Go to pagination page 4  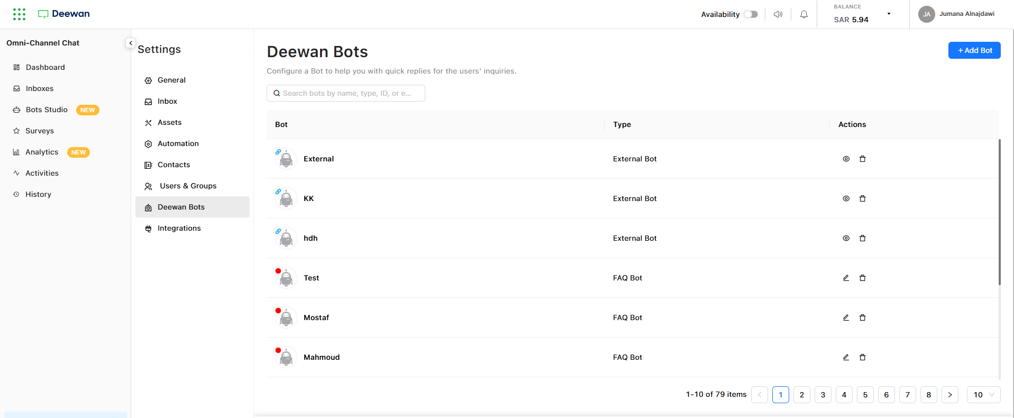click(x=844, y=395)
